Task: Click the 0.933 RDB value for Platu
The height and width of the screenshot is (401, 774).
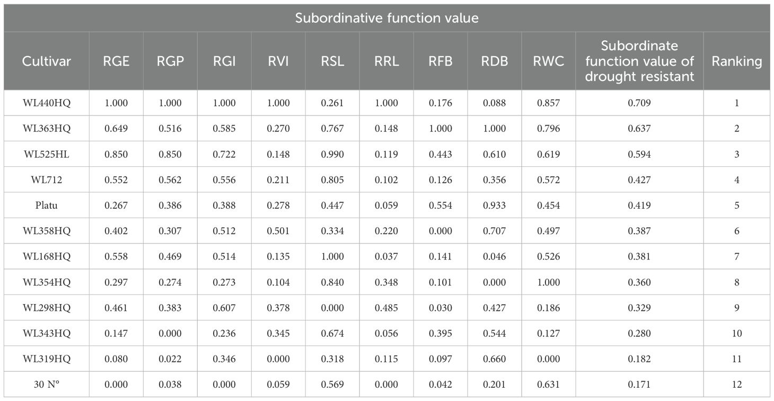Action: point(495,206)
